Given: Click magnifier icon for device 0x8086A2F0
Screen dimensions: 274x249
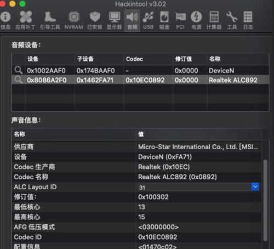Looking at the screenshot, I should pos(19,80).
